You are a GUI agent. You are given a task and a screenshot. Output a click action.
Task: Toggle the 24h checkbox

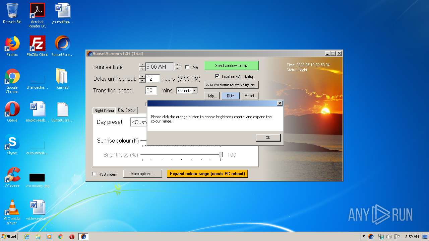click(x=187, y=67)
